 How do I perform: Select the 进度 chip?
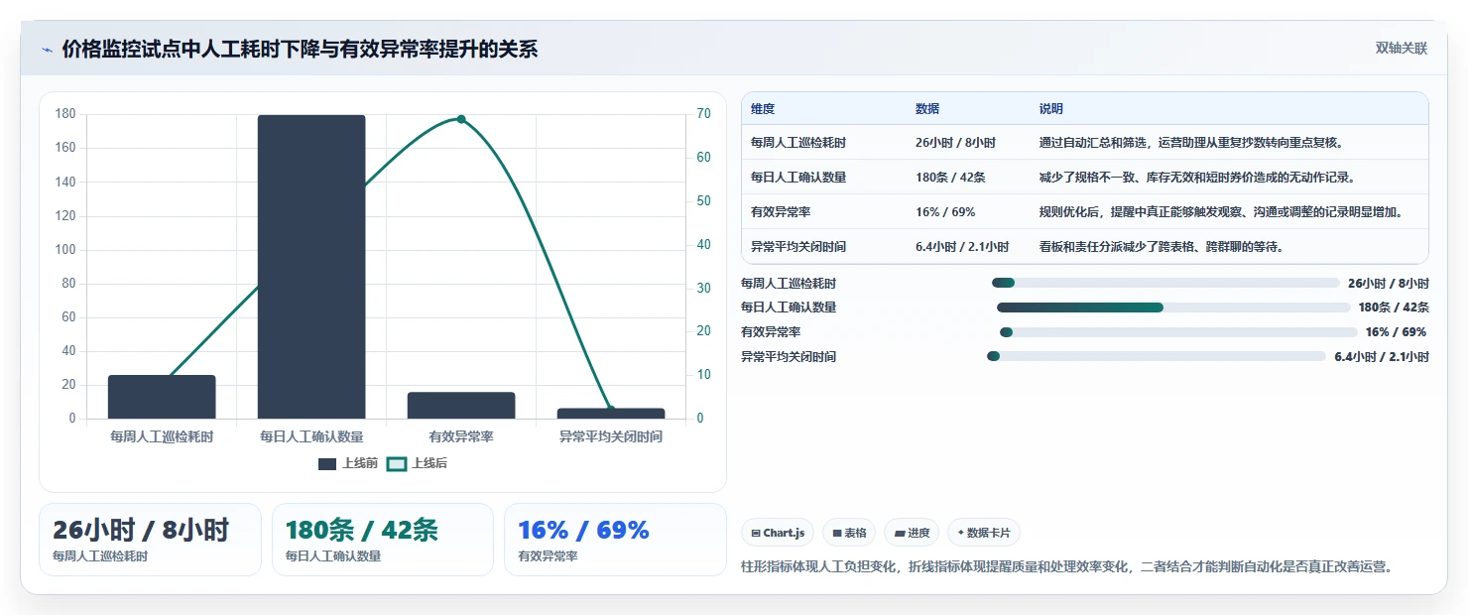tap(912, 533)
